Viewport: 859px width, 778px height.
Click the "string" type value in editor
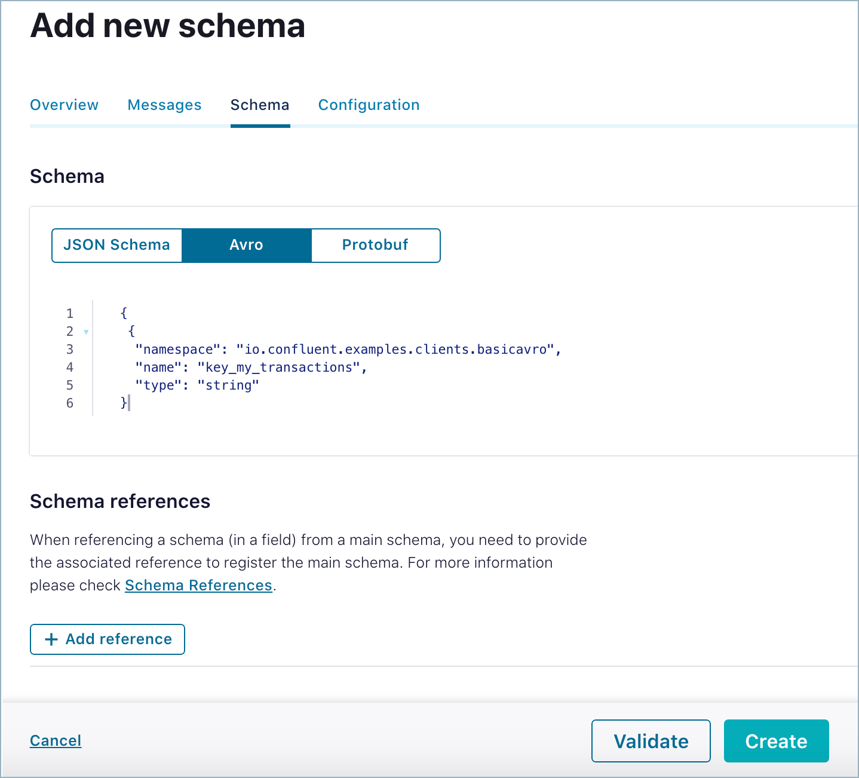pos(228,385)
